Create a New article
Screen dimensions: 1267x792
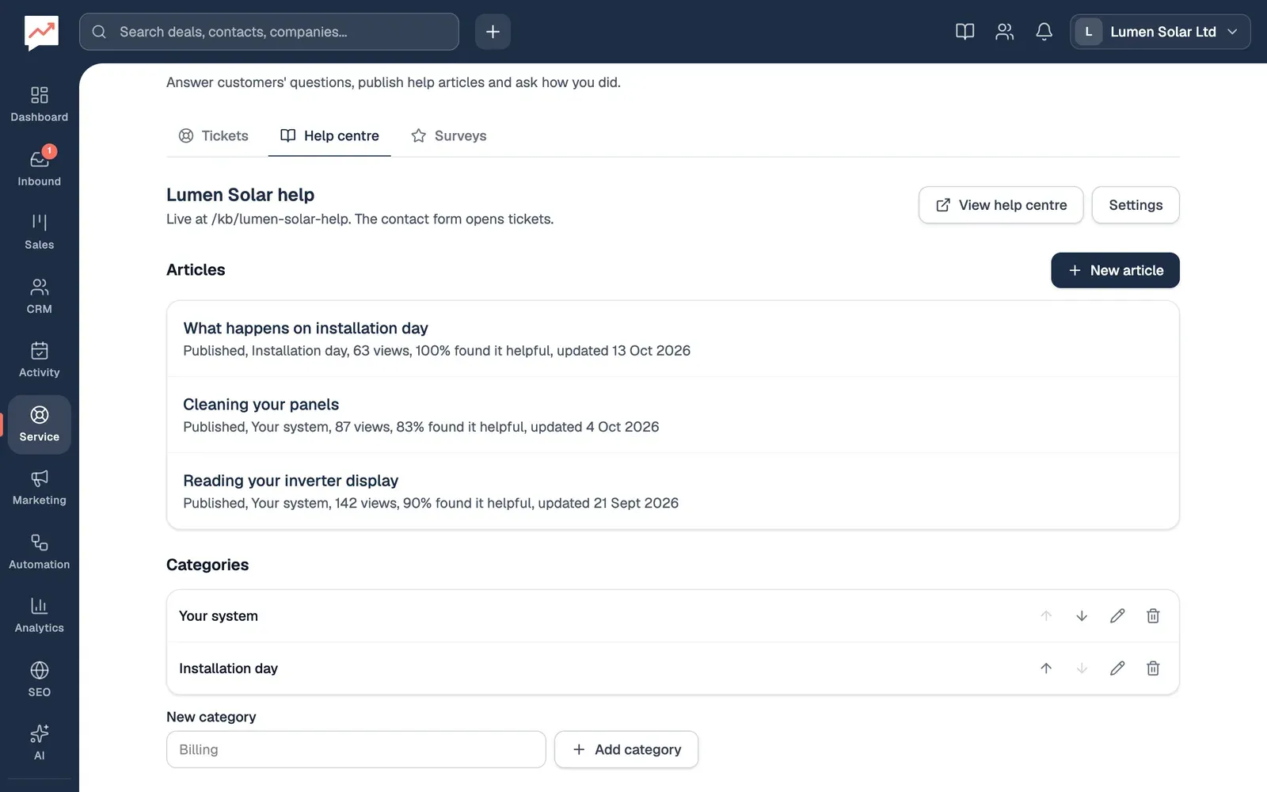click(1115, 270)
